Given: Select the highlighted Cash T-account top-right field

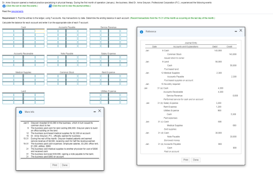Looking at the screenshot, I should 39,31.
